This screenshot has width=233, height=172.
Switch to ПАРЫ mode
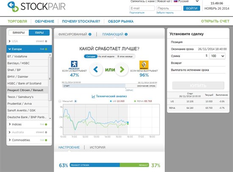(x=39, y=33)
